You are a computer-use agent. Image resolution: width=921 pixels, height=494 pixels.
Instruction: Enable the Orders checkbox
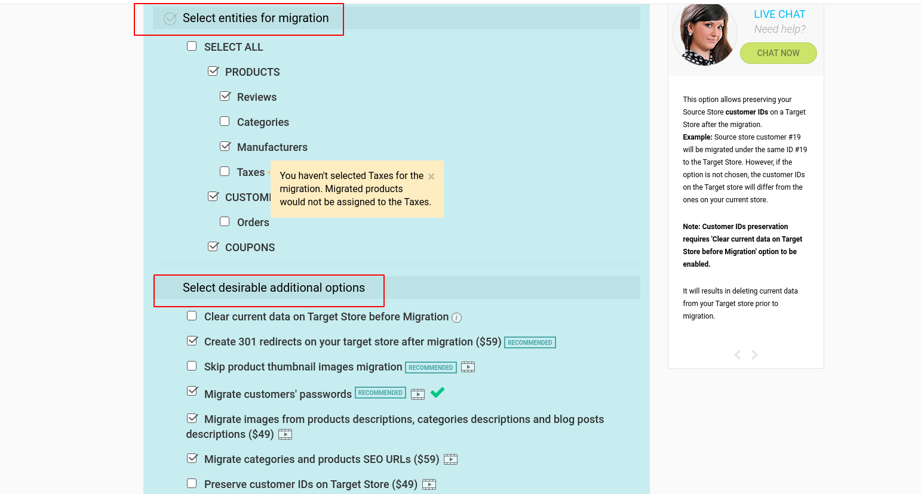[x=225, y=221]
